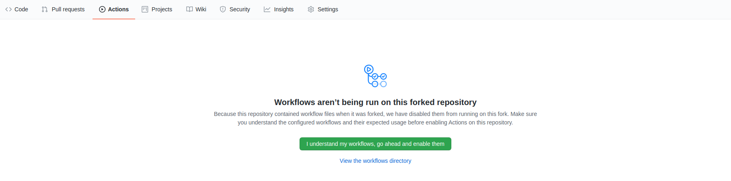The image size is (731, 181).
Task: Open the Security tab
Action: pyautogui.click(x=235, y=9)
